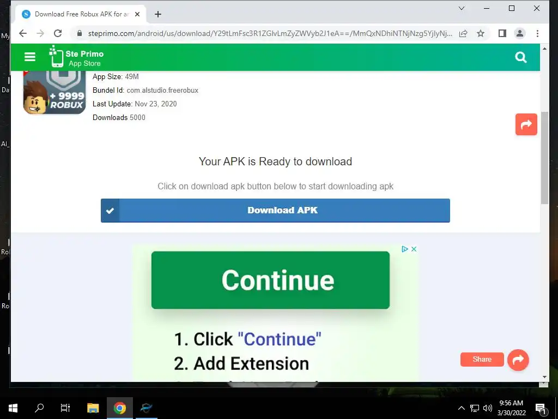This screenshot has height=419, width=558.
Task: Open Chrome side panel icon
Action: click(502, 33)
